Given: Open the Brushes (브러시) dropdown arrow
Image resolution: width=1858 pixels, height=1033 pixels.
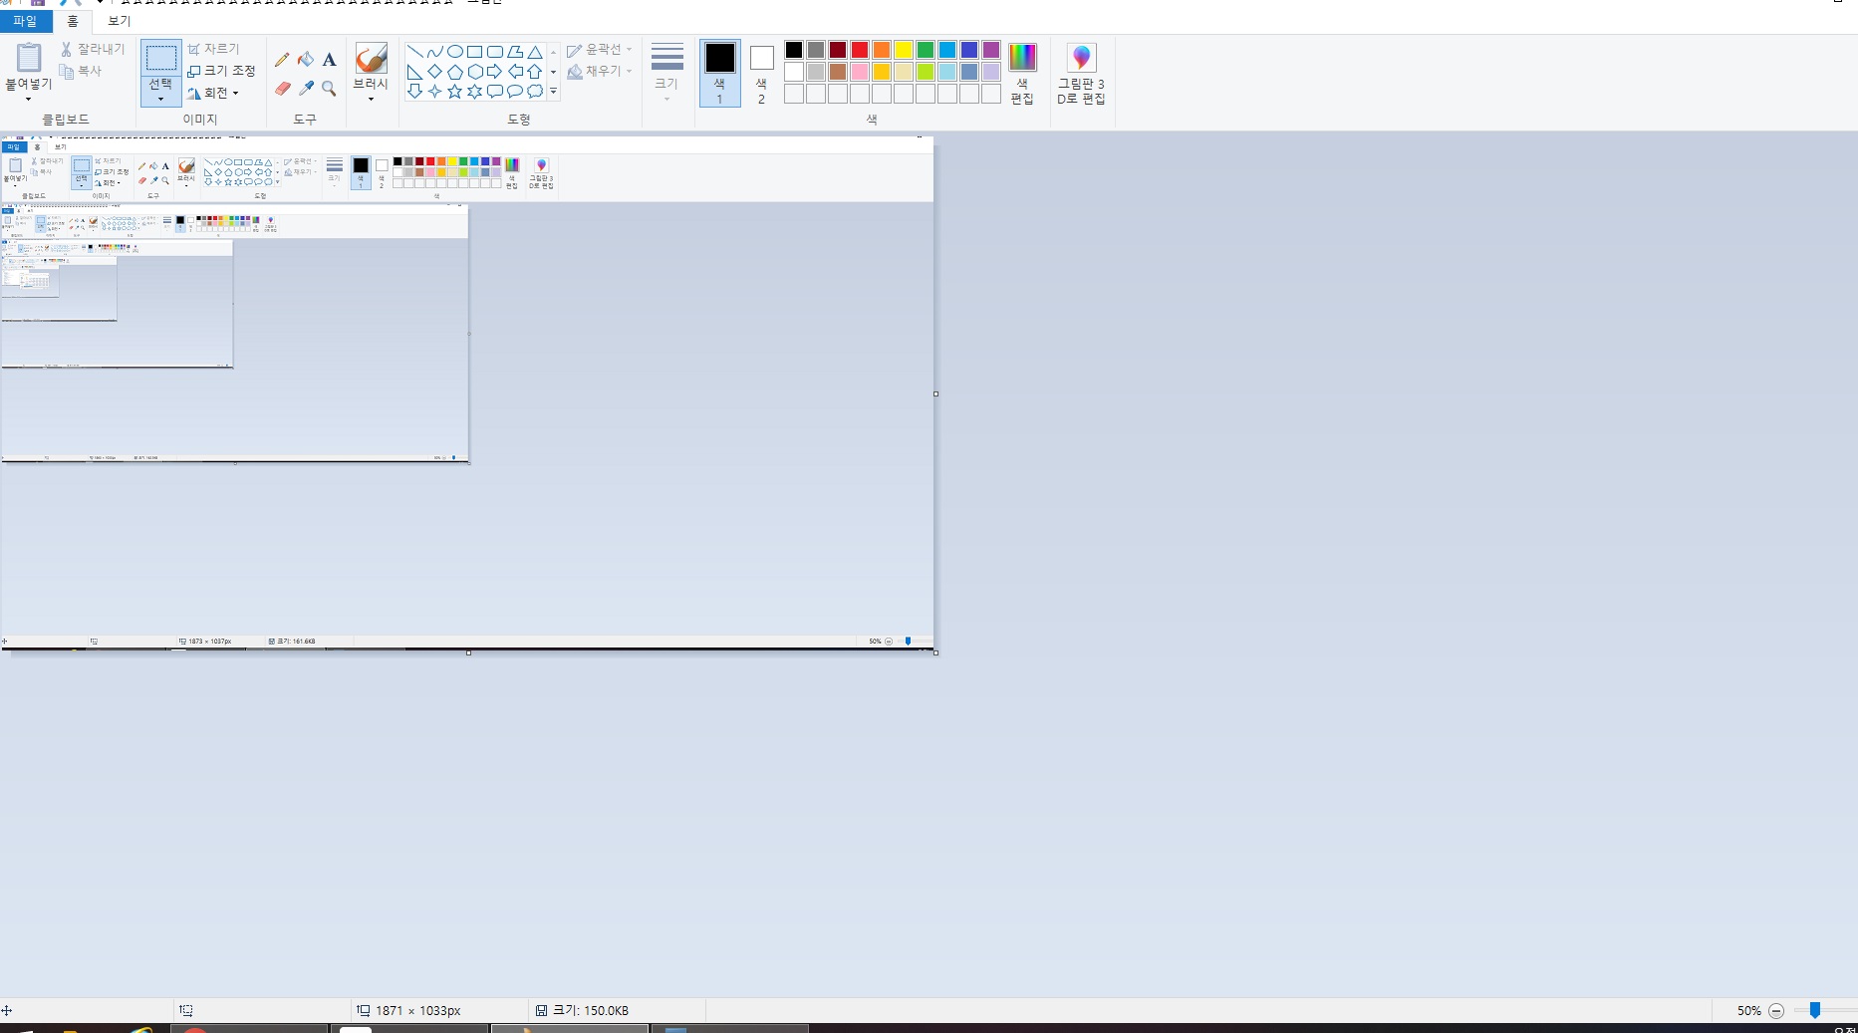Looking at the screenshot, I should (371, 99).
